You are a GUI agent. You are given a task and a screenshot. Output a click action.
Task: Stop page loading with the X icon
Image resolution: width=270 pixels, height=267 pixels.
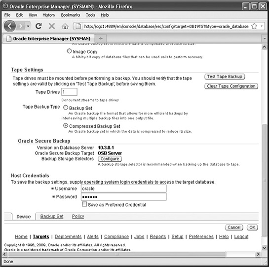click(x=52, y=26)
